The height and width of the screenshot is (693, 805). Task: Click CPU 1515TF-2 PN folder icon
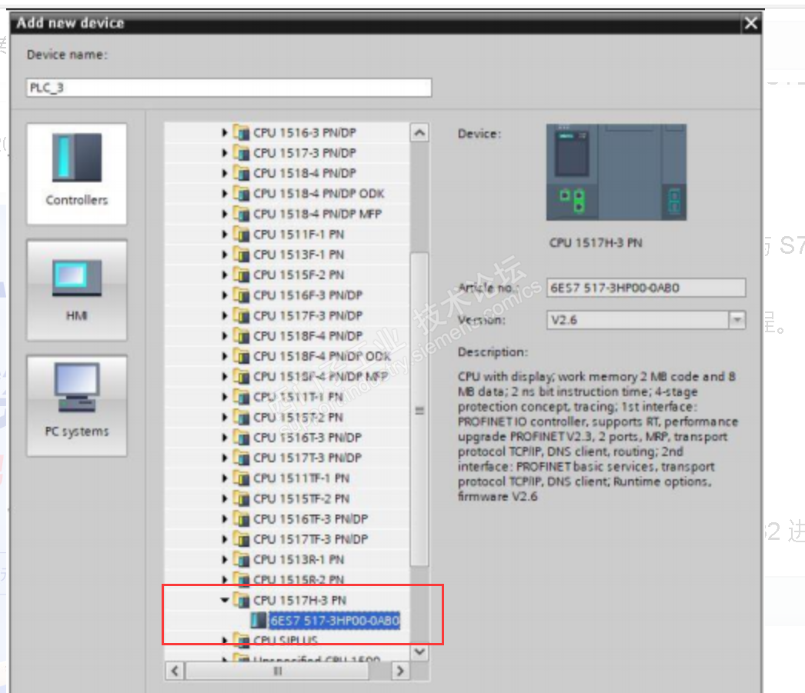pos(242,498)
